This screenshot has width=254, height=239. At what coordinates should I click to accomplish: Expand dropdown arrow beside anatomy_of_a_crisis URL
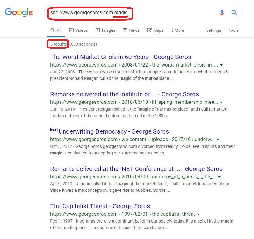(x=219, y=177)
